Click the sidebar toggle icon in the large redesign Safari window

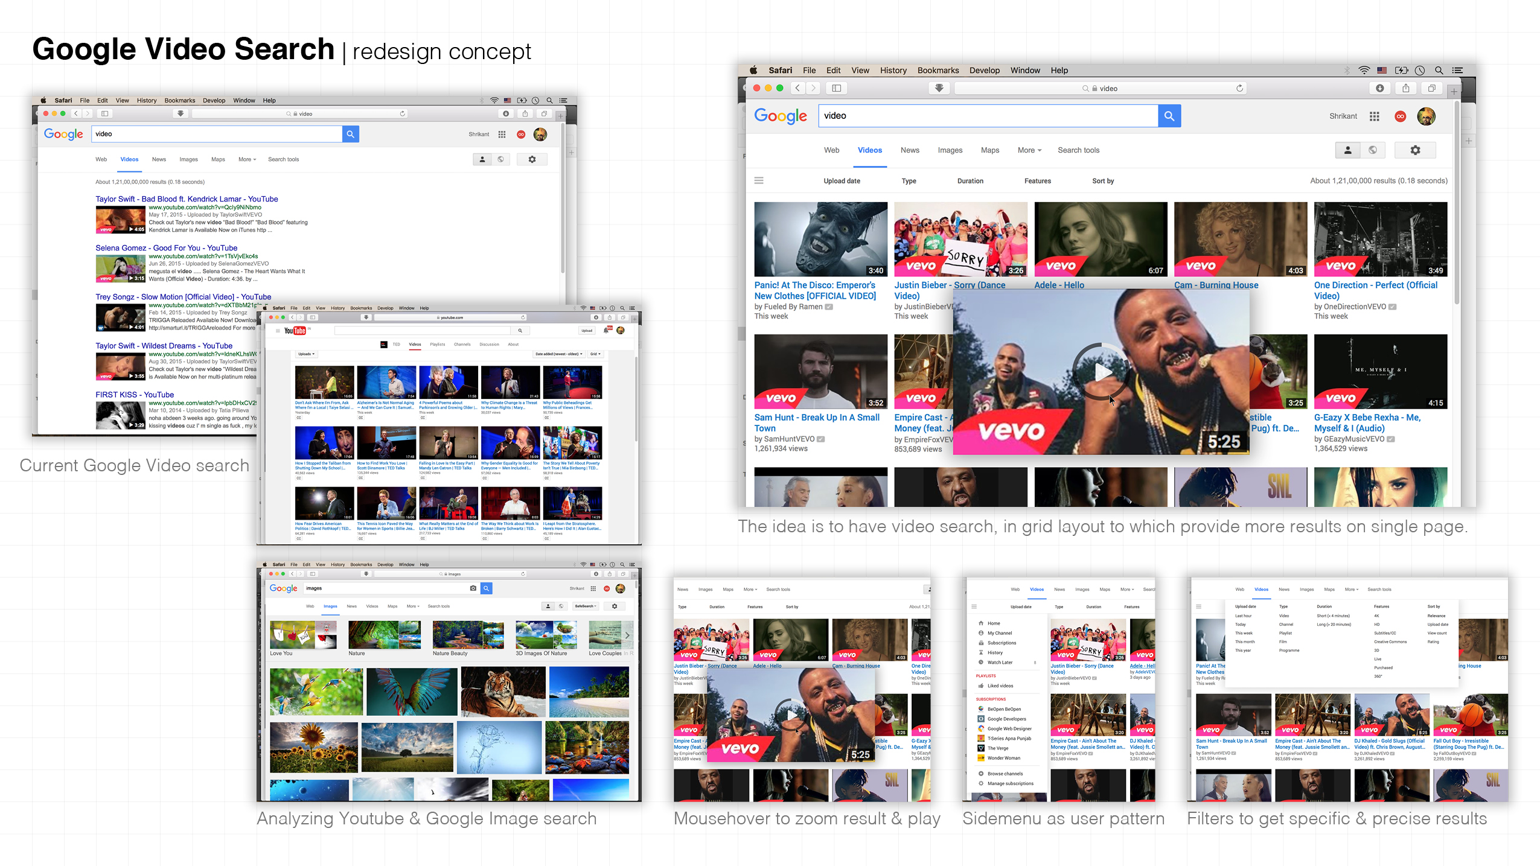[836, 88]
